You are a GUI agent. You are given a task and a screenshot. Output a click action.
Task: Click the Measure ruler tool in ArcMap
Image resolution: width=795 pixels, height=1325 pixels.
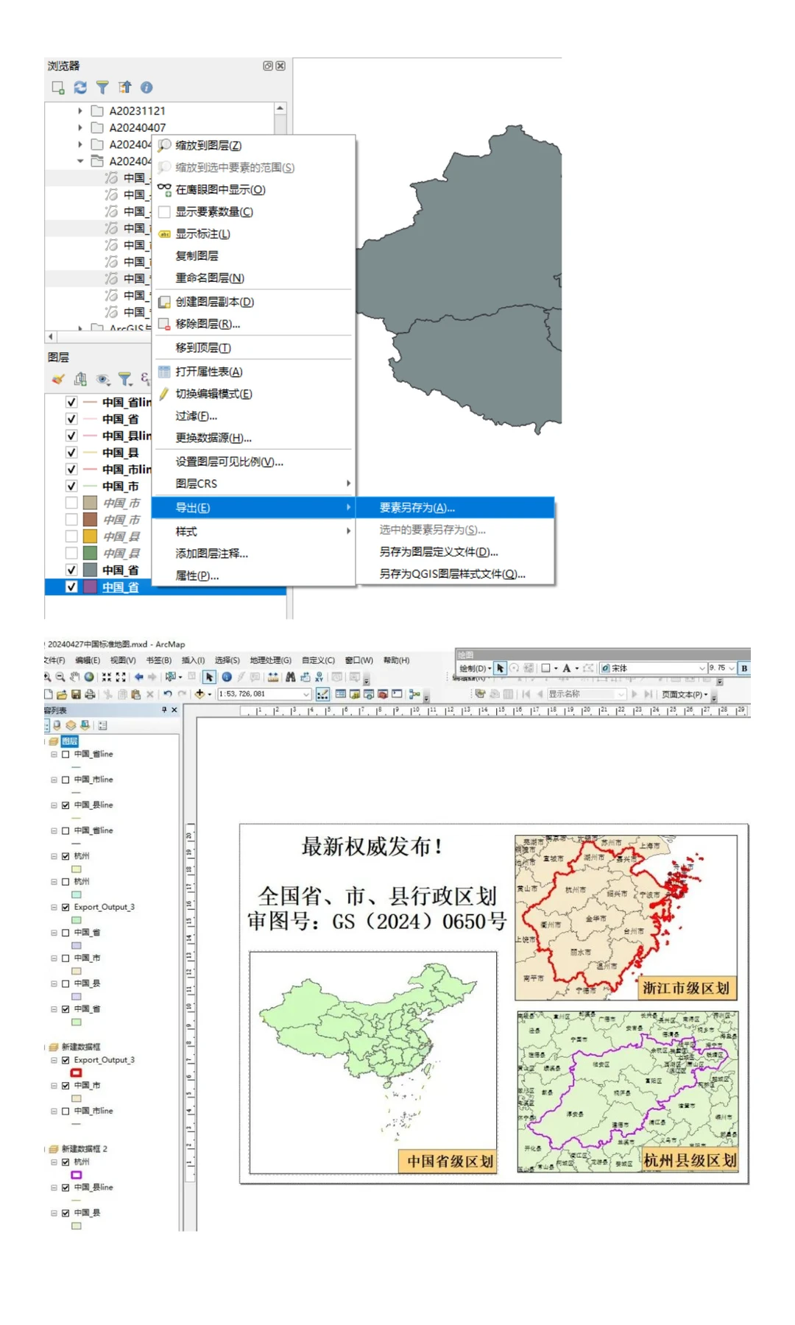[x=273, y=677]
